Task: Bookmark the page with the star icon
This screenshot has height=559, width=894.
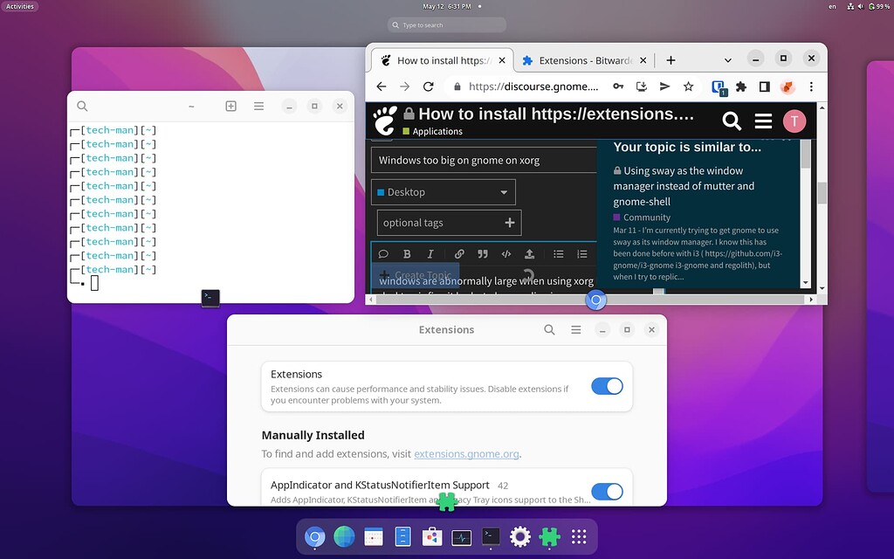Action: point(687,86)
